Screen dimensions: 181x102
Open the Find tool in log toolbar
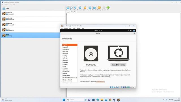coord(71,8)
